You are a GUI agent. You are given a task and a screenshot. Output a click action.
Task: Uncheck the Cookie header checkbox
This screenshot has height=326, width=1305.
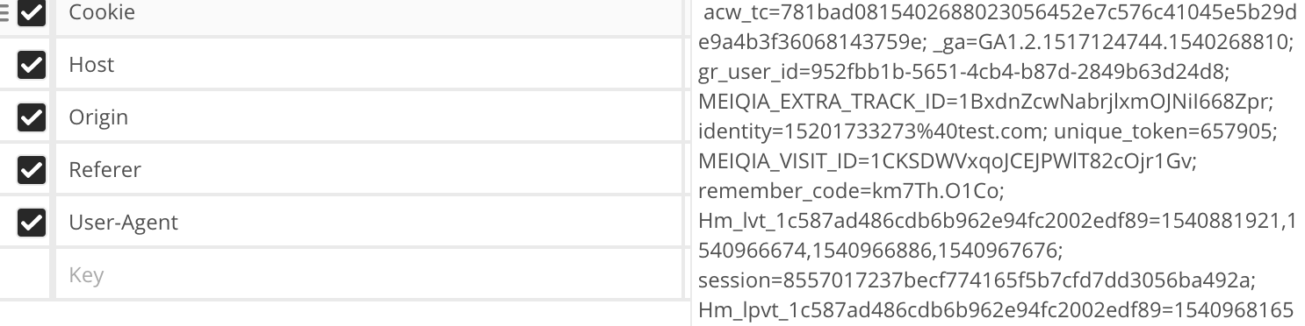click(x=32, y=12)
